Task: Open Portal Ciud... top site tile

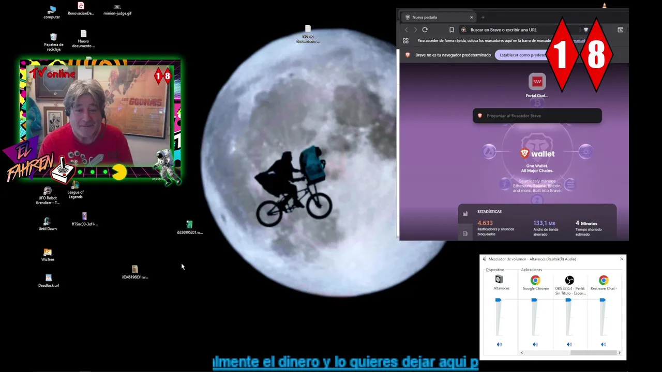Action: (537, 86)
